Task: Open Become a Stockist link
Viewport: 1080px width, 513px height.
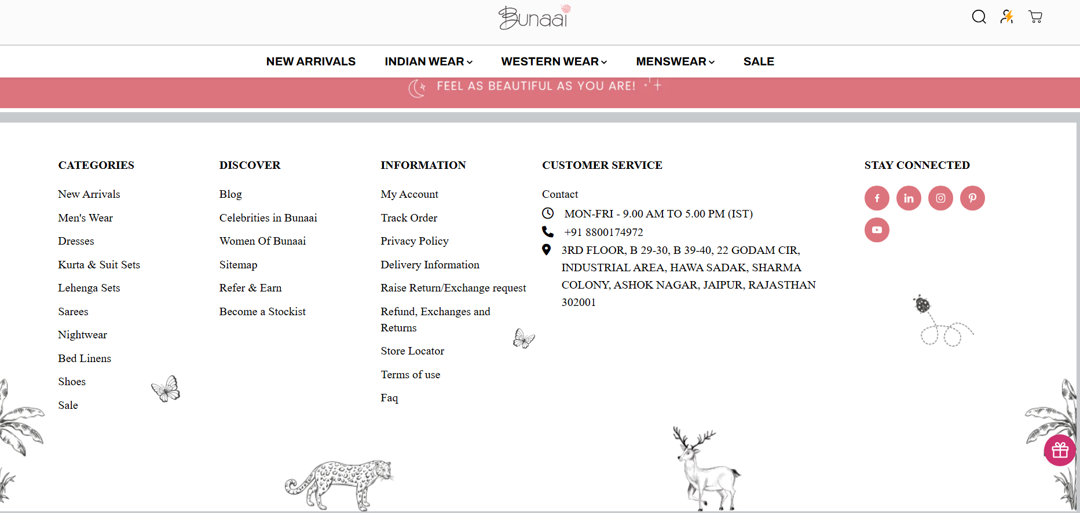Action: point(263,312)
